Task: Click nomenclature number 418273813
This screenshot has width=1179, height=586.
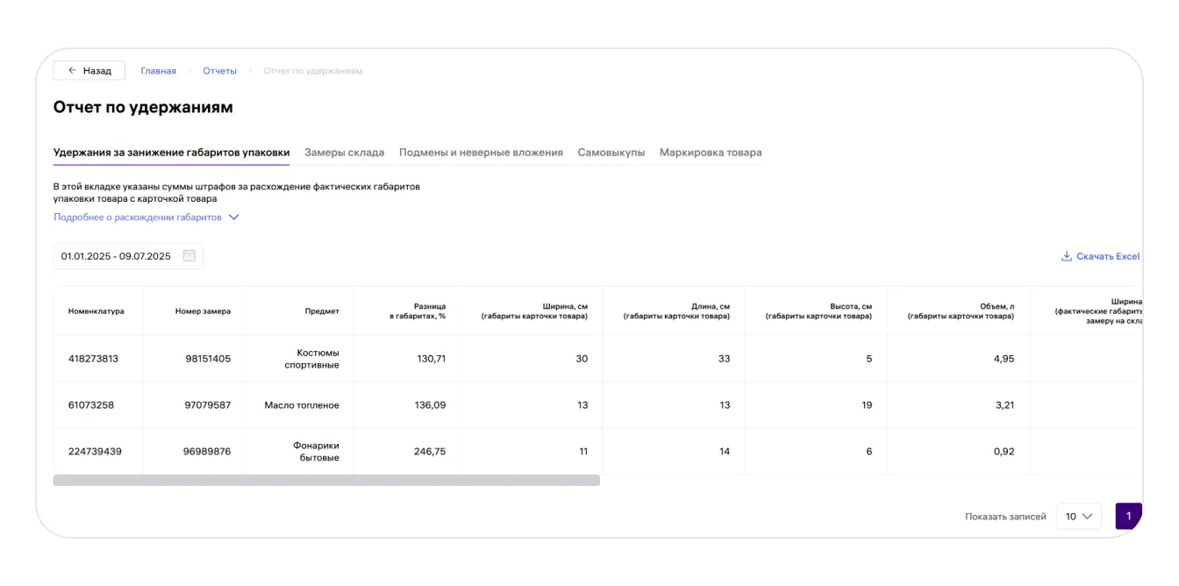Action: (x=93, y=359)
